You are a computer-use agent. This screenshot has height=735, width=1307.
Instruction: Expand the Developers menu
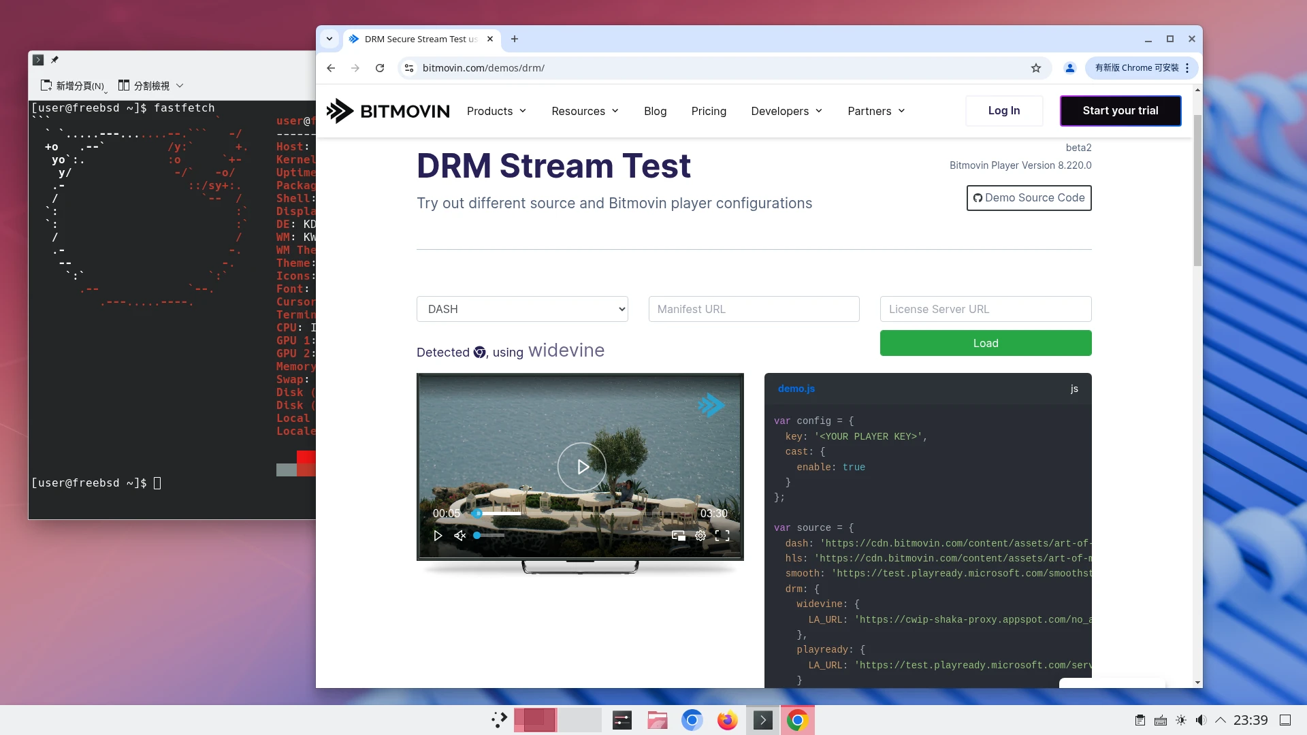point(786,111)
